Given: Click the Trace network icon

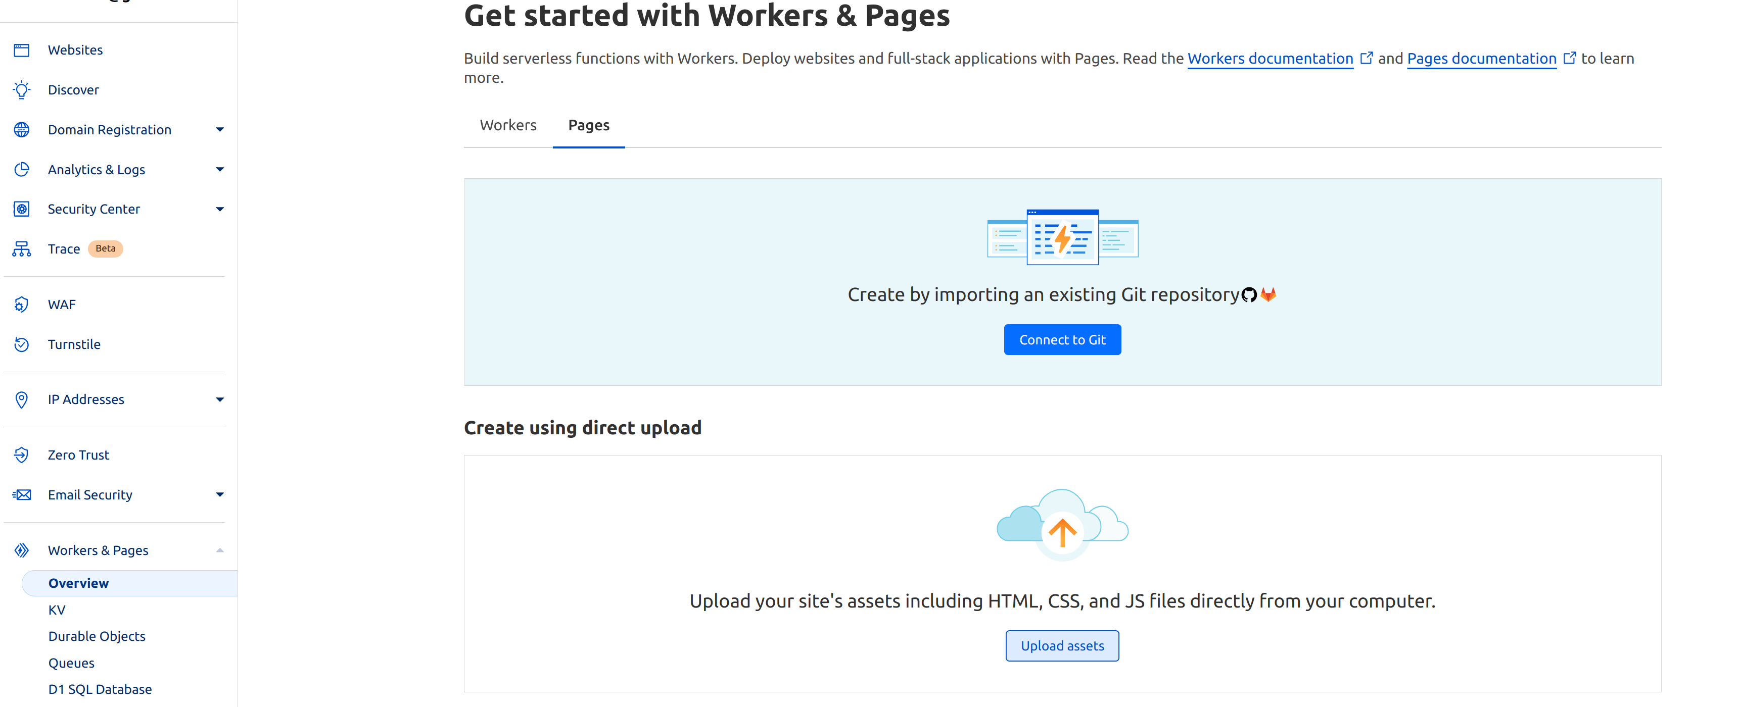Looking at the screenshot, I should 22,249.
